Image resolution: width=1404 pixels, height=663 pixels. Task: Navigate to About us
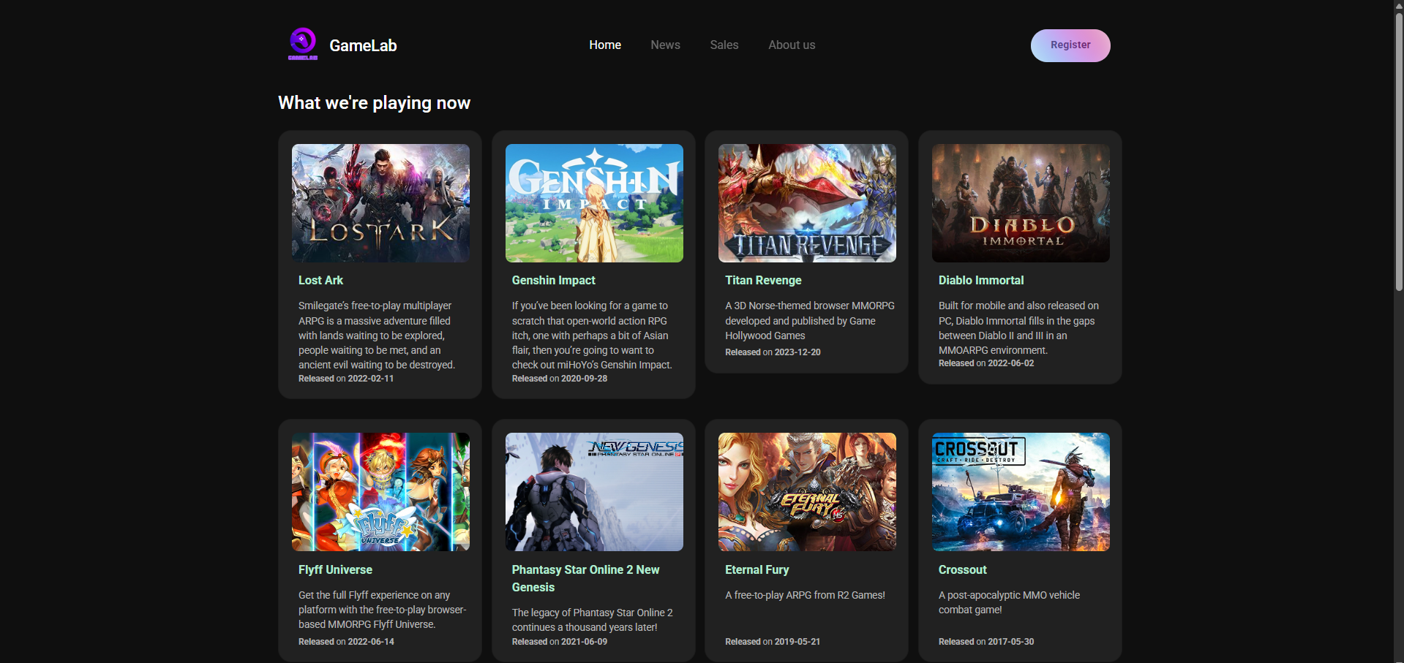(x=791, y=45)
